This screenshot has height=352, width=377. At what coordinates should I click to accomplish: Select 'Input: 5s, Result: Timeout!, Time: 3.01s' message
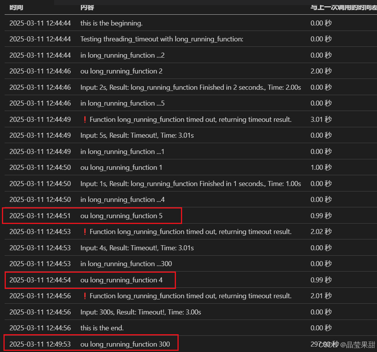click(x=137, y=135)
